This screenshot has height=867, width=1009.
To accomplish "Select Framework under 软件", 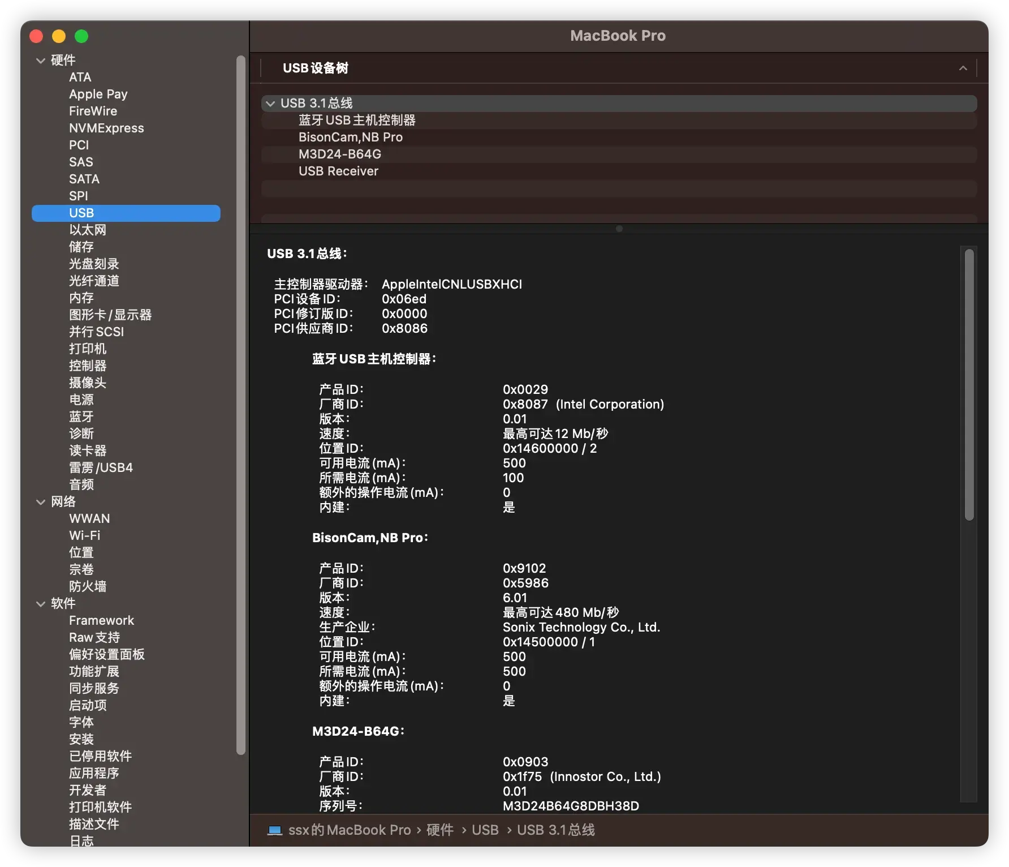I will [x=102, y=620].
